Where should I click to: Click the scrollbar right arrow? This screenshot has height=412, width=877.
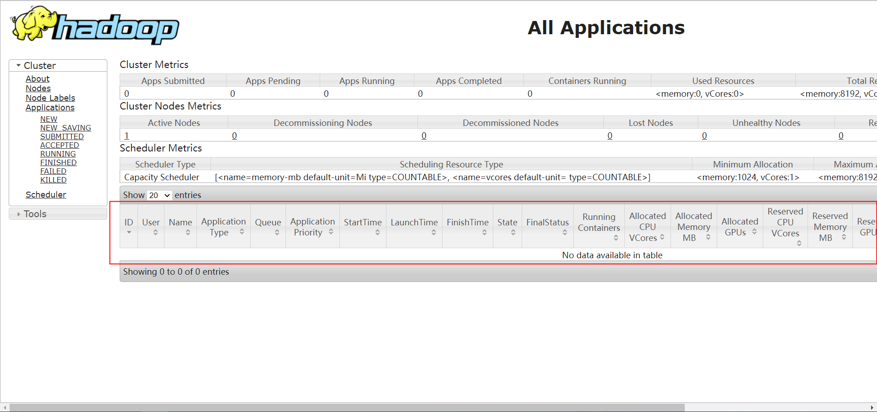pos(872,407)
